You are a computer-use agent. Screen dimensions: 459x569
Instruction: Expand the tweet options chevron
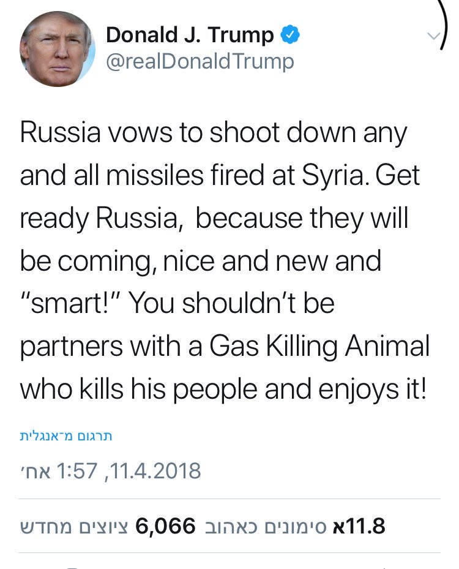tap(434, 36)
